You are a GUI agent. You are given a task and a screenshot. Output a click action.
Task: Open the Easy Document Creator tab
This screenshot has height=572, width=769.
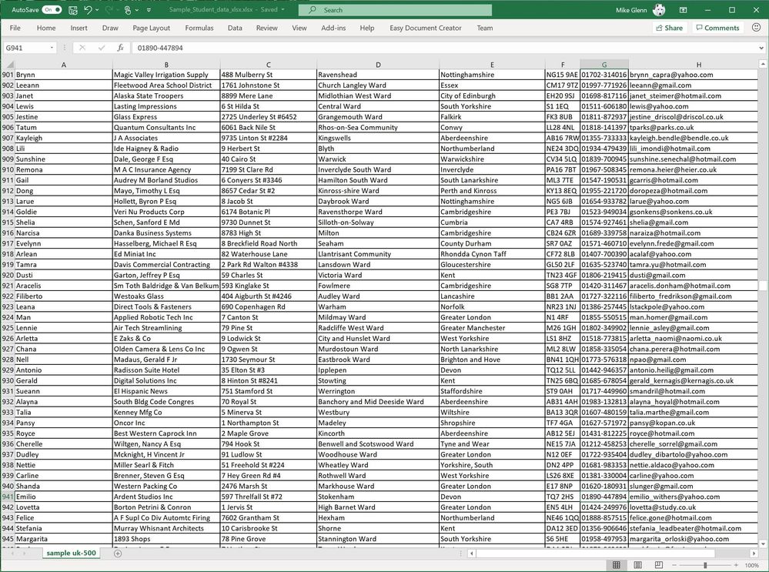(425, 28)
